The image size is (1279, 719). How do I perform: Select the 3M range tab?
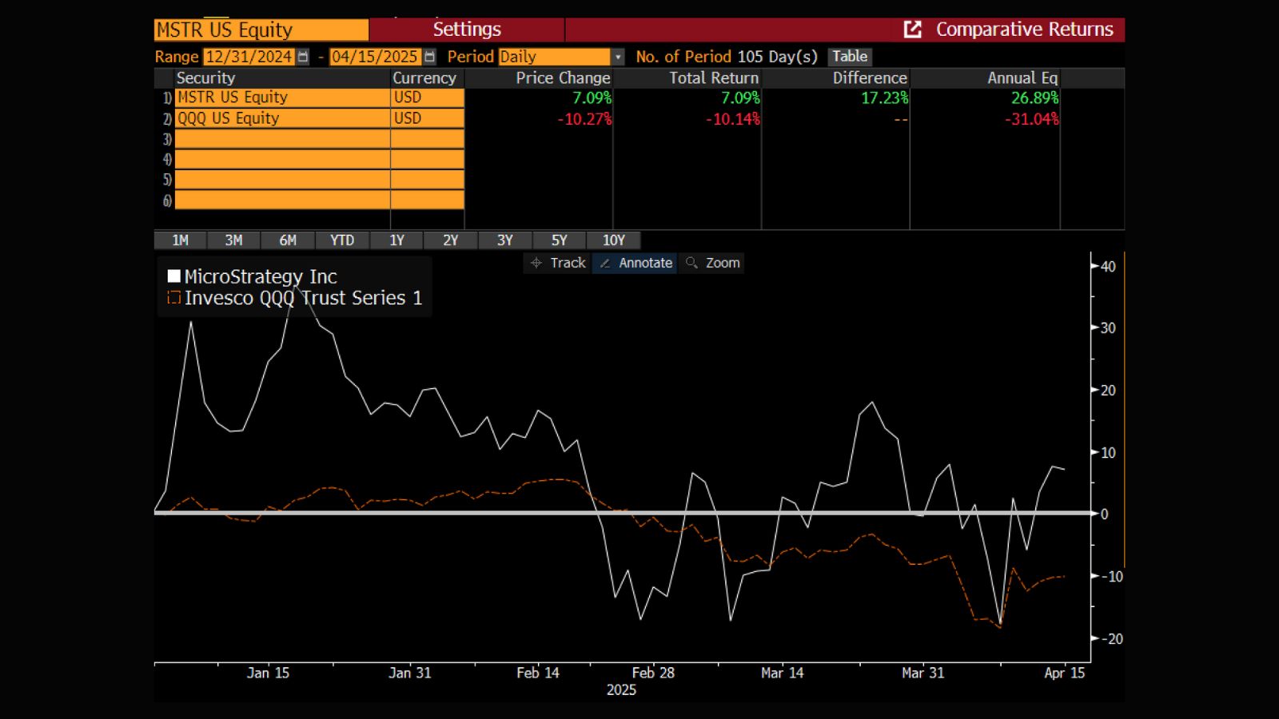[233, 240]
